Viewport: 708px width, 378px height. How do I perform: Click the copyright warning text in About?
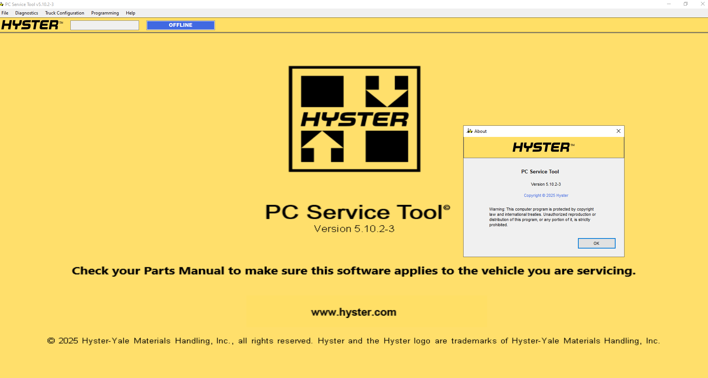click(x=542, y=217)
